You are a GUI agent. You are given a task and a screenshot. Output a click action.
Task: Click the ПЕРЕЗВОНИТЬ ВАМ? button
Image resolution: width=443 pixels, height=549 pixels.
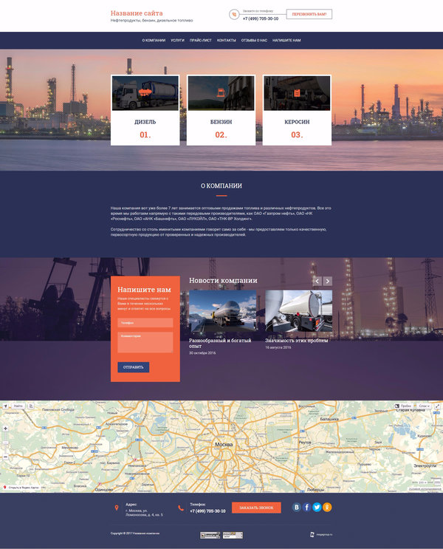pyautogui.click(x=309, y=14)
